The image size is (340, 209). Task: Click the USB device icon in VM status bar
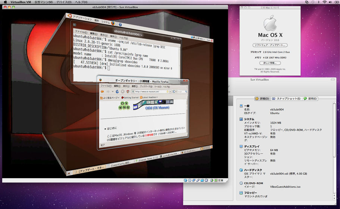coord(198,180)
